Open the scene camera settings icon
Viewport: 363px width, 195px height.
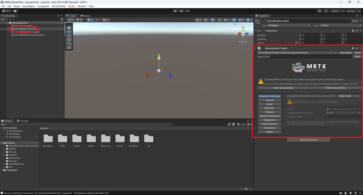(241, 20)
